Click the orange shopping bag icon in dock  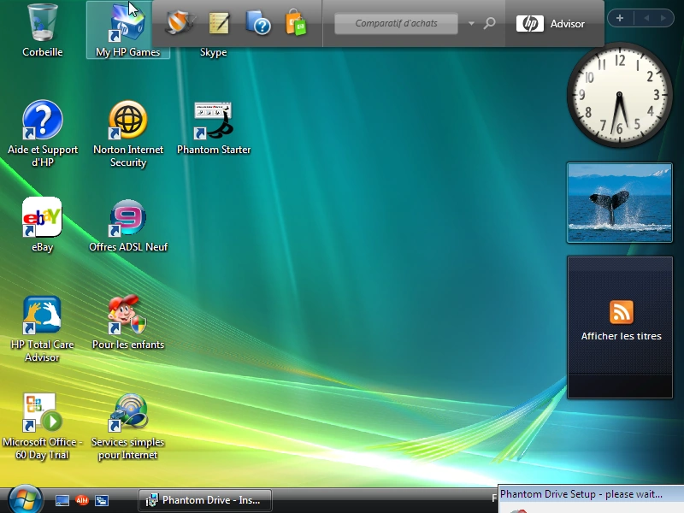tap(296, 22)
